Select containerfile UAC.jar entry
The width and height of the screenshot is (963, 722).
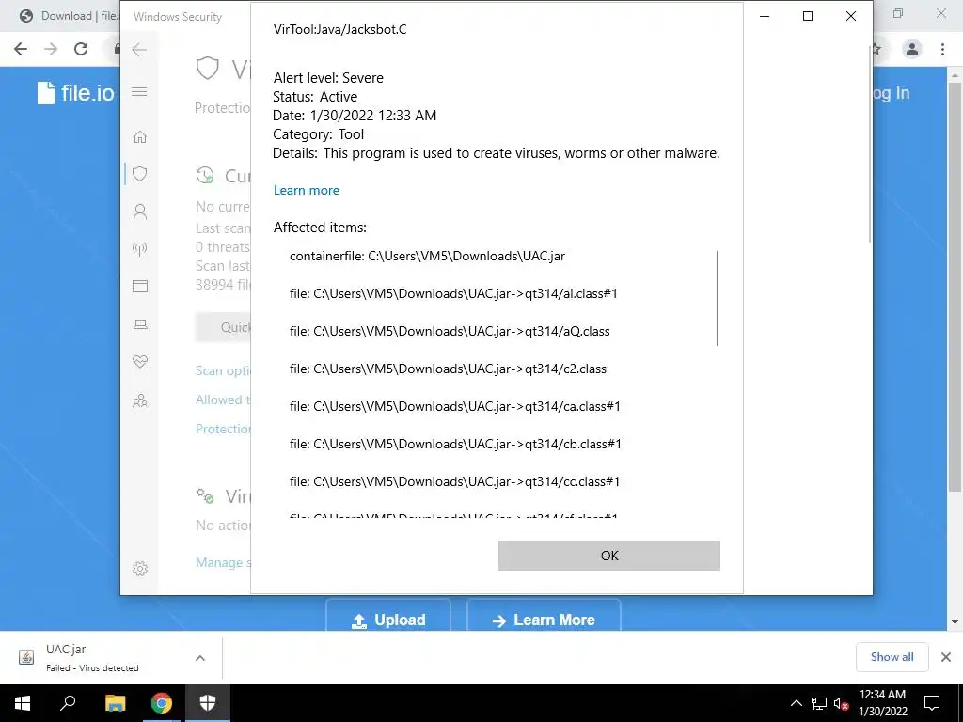coord(428,256)
